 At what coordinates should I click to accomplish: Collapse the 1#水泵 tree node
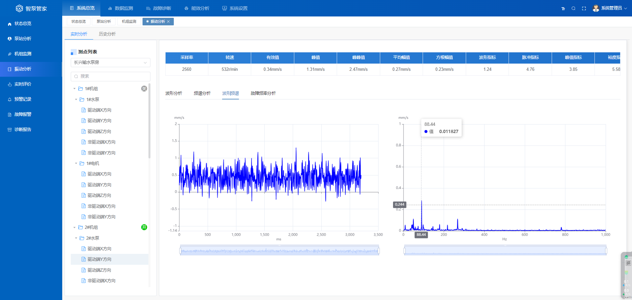pyautogui.click(x=76, y=99)
